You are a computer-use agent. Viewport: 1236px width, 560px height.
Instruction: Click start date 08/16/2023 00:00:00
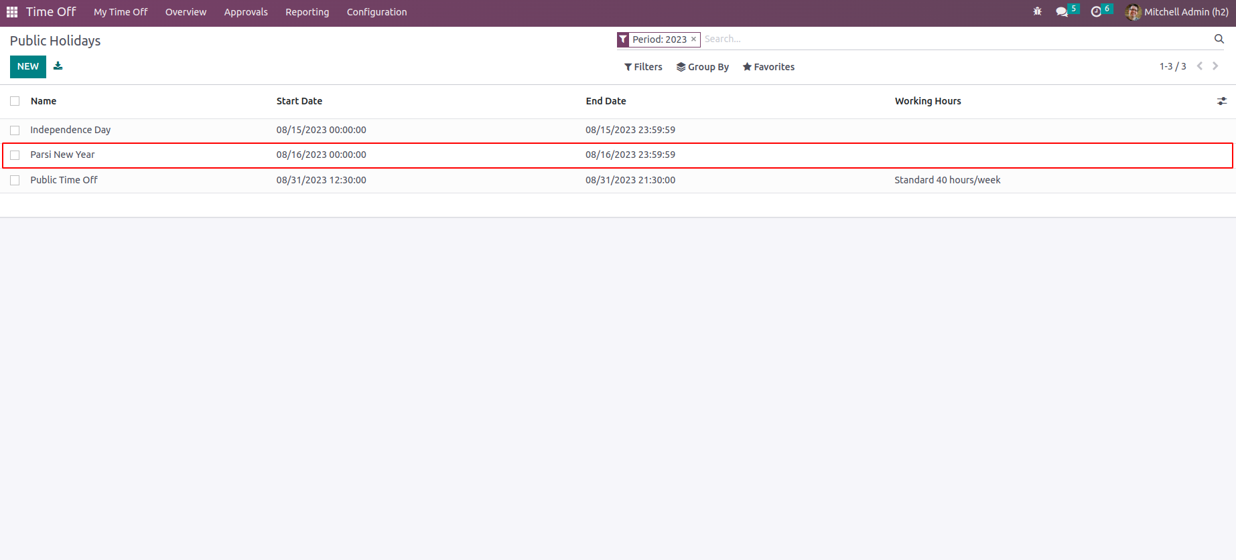321,155
